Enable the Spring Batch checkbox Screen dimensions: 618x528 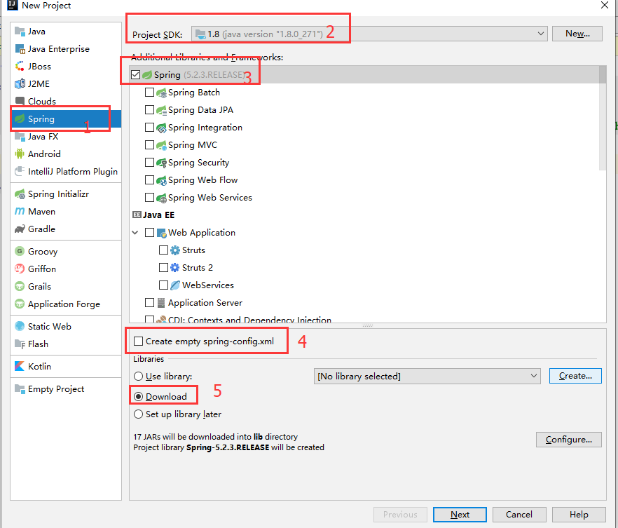tap(149, 93)
